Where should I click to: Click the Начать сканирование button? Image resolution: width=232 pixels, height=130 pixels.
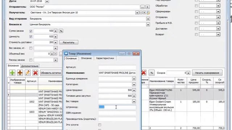coord(207,73)
